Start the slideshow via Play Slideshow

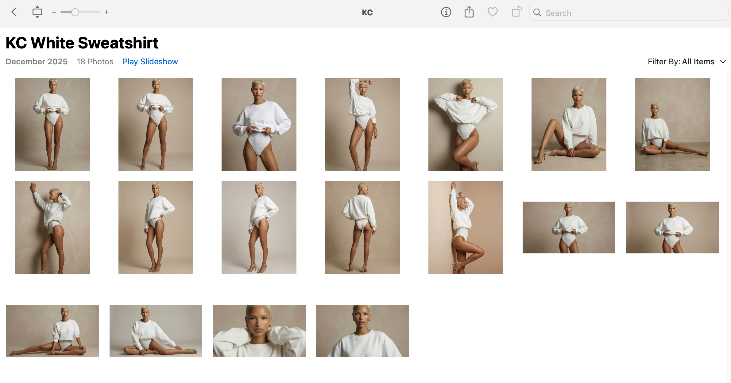click(150, 61)
